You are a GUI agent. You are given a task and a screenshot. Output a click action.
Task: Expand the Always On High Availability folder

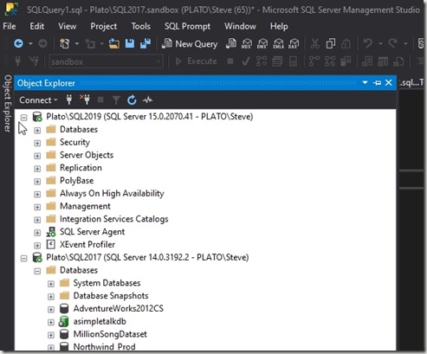37,194
